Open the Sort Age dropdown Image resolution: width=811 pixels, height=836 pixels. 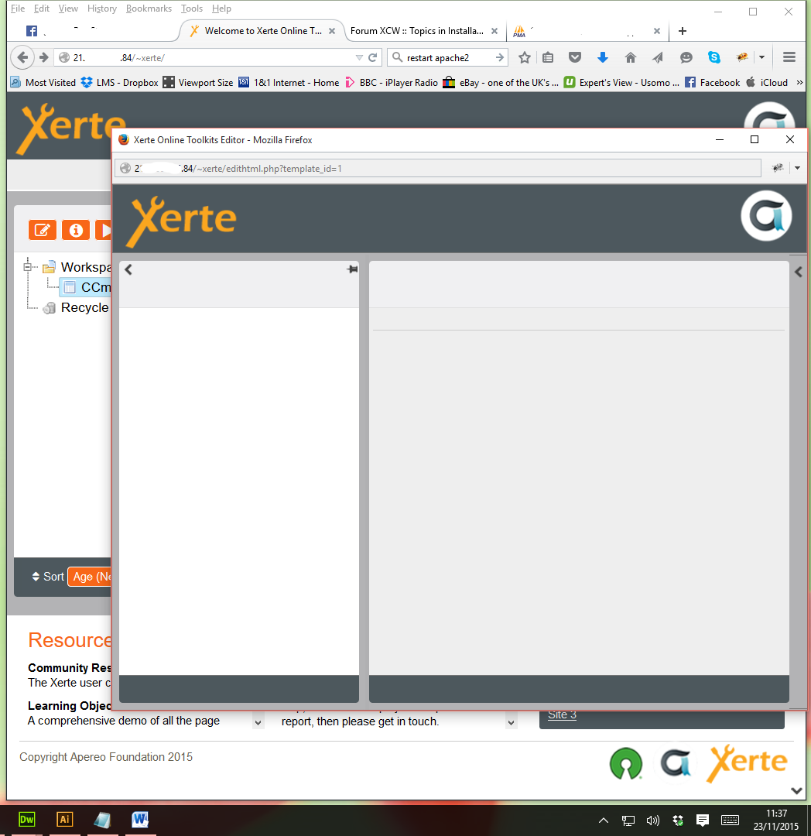pos(90,577)
